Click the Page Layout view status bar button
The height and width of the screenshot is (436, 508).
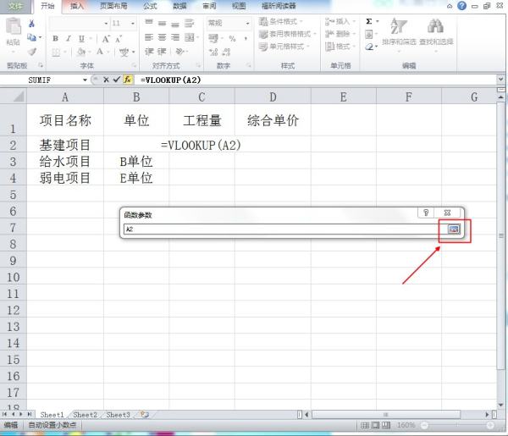375,425
